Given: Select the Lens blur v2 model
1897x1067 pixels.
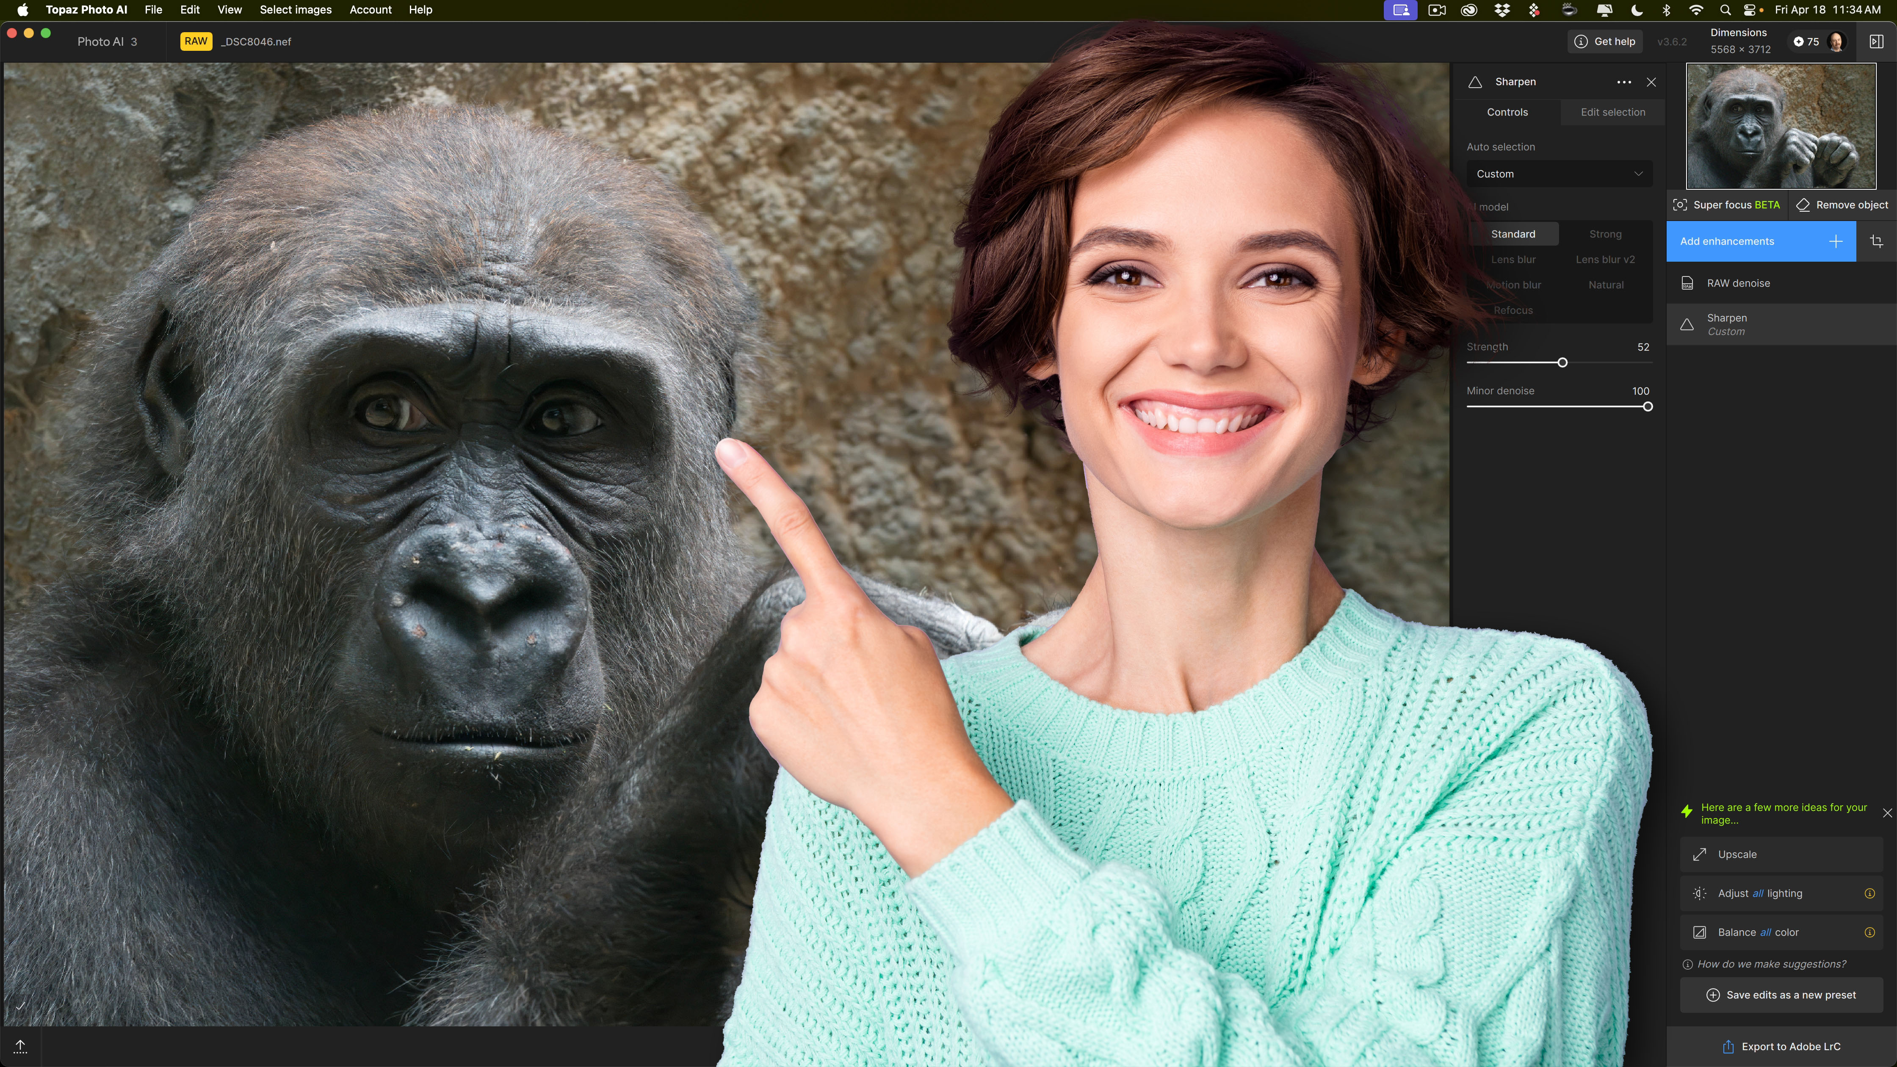Looking at the screenshot, I should click(1605, 259).
